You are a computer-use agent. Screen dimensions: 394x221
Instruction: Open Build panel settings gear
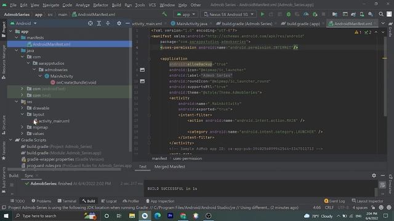pyautogui.click(x=374, y=176)
